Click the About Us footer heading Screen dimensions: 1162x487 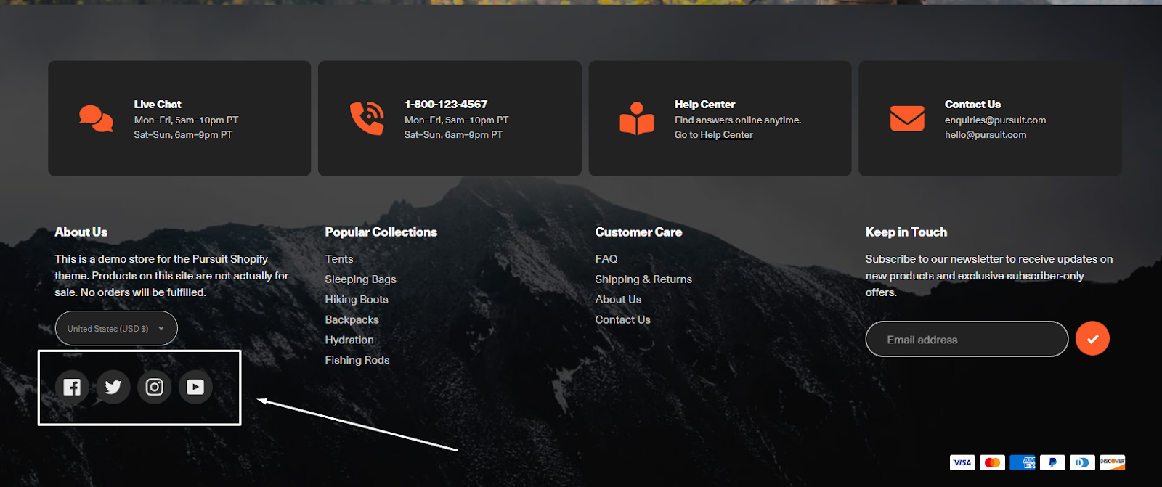(81, 232)
